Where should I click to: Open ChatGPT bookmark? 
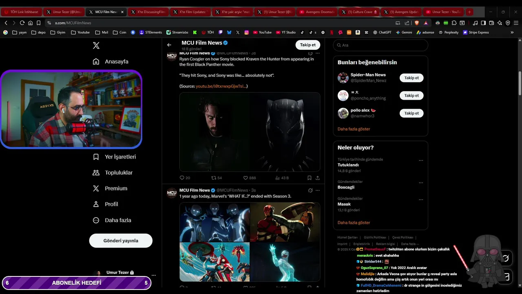pyautogui.click(x=382, y=32)
